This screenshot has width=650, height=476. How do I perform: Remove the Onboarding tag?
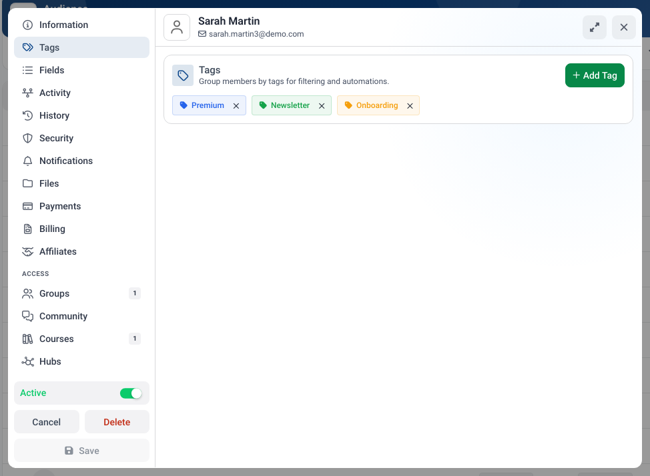410,105
